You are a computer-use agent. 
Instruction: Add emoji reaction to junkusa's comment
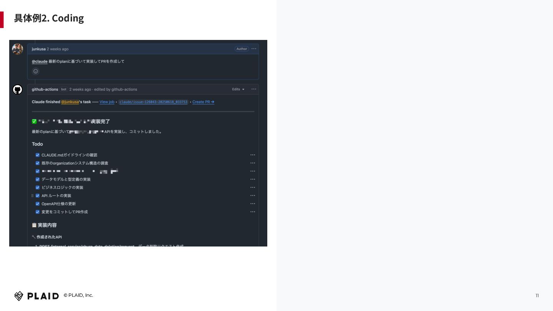pos(36,71)
